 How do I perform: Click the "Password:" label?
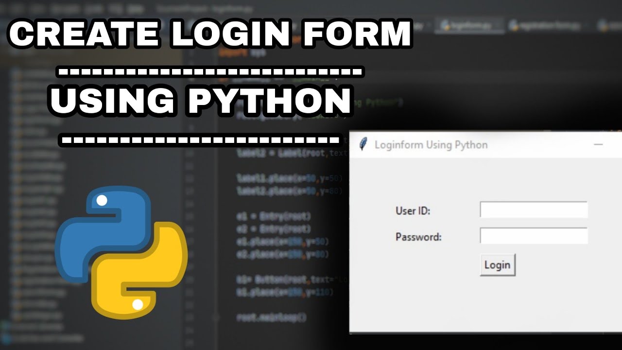coord(418,237)
